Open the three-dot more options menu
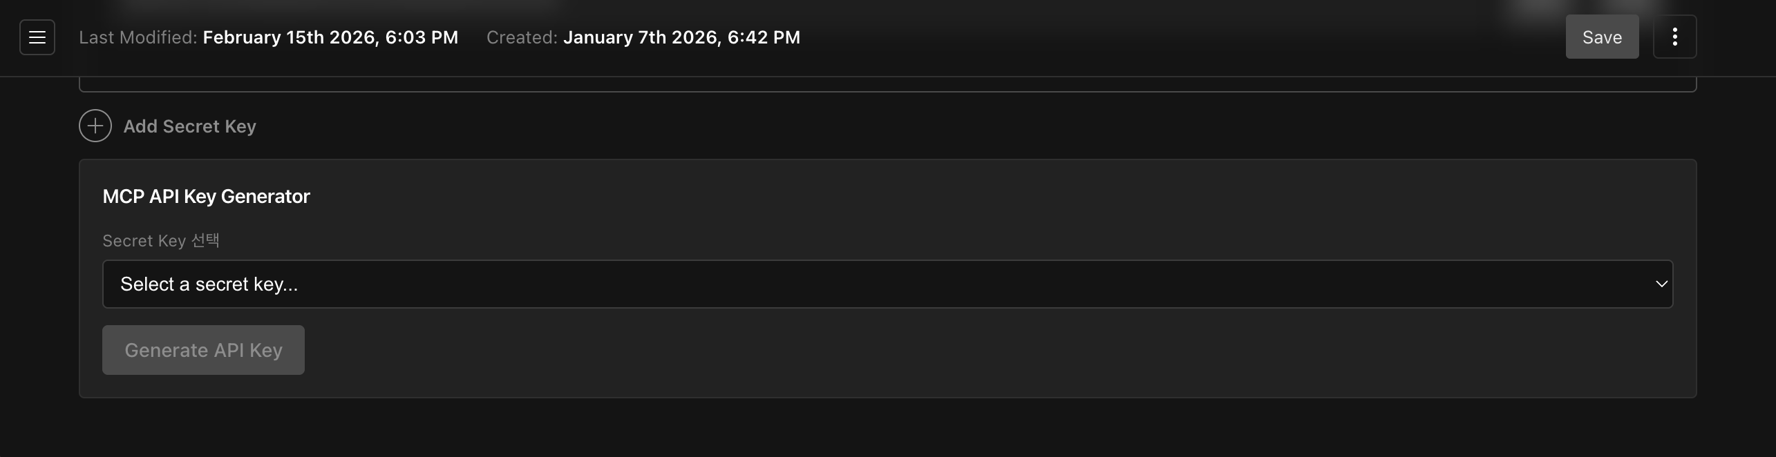 coord(1674,37)
